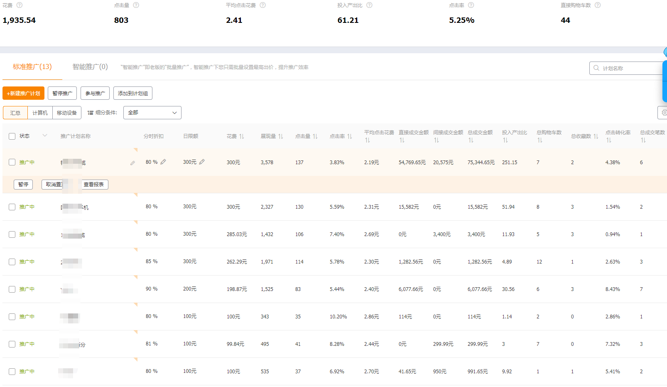Open help icon next to 平均点击花费

[262, 5]
